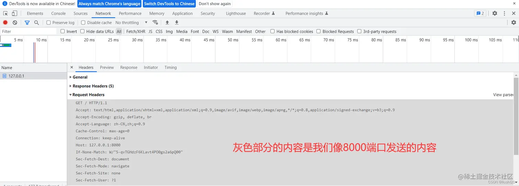This screenshot has height=186, width=519.
Task: Check Has blocked cookies checkbox
Action: pos(273,31)
